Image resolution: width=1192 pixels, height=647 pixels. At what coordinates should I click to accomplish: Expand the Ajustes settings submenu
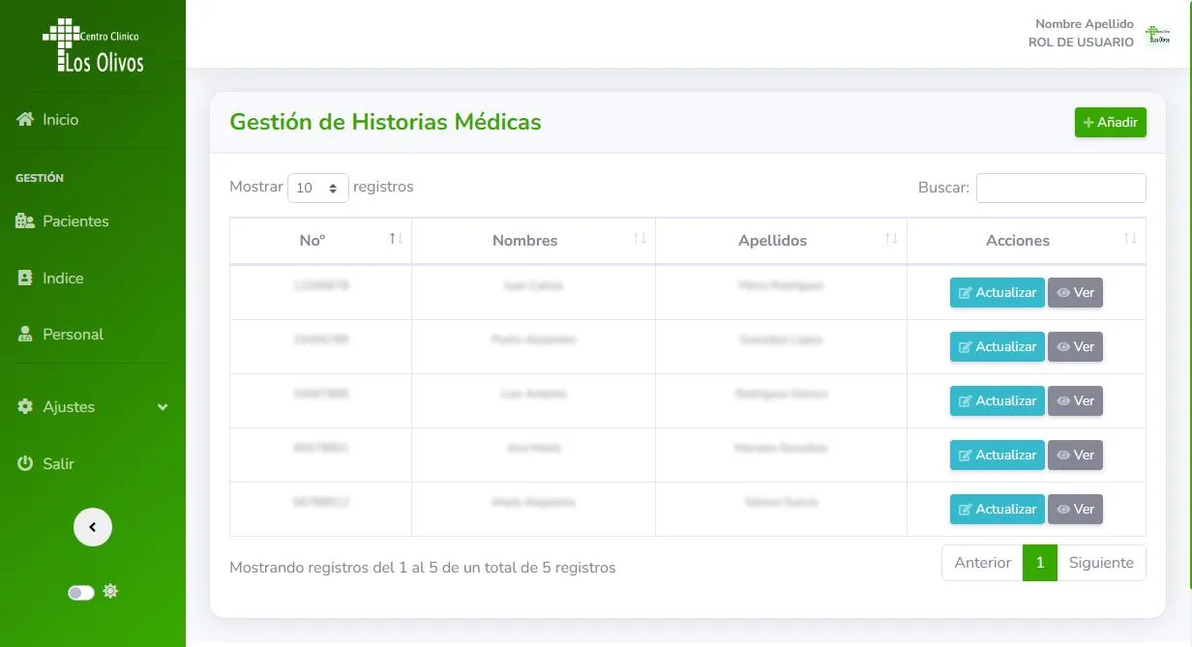(x=93, y=407)
